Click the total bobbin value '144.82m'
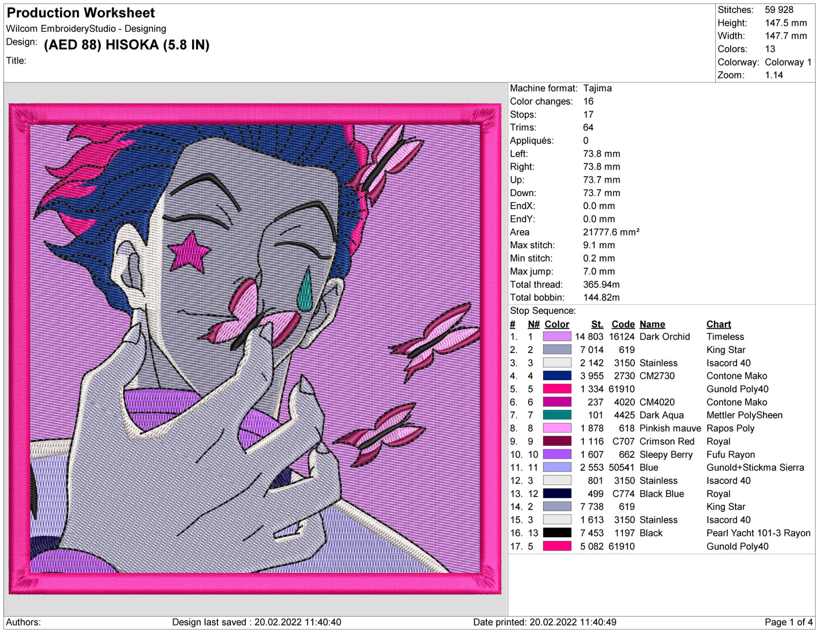This screenshot has width=819, height=633. click(x=601, y=298)
